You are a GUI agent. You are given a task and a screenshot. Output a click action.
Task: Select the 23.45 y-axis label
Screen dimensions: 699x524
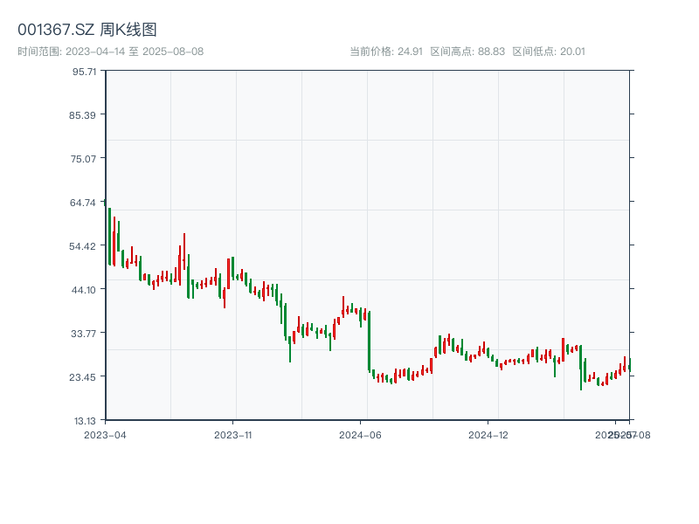pos(85,377)
